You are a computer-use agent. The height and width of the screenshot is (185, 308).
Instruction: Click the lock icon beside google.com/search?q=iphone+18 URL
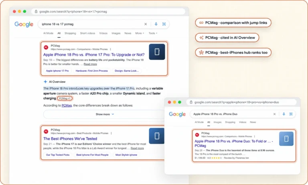tap(36, 11)
